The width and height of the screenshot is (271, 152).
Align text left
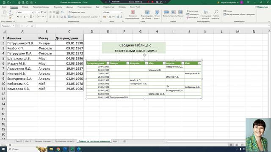(50, 17)
